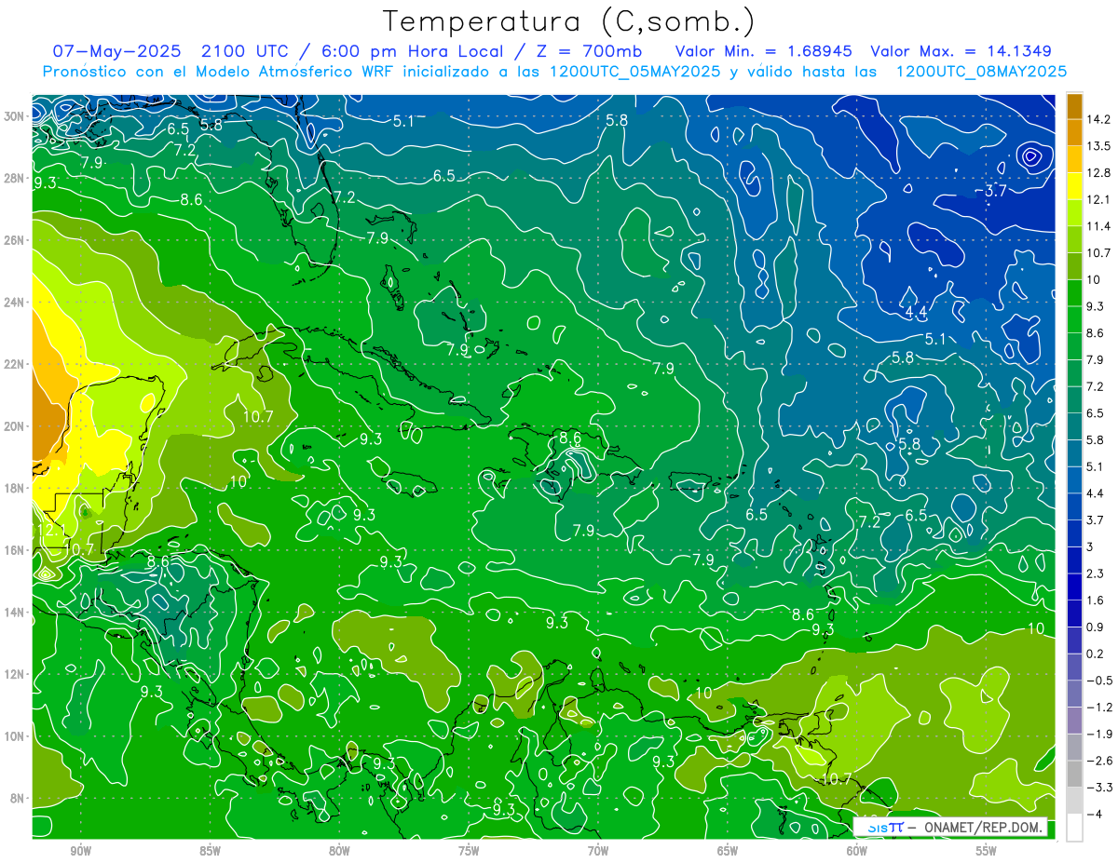Click the title 'Temperatura (C,somb.)'
Viewport: 1118px width, 863px height.
568,21
